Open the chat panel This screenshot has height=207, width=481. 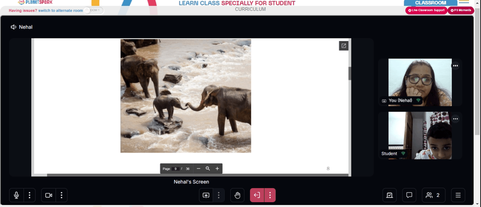409,195
